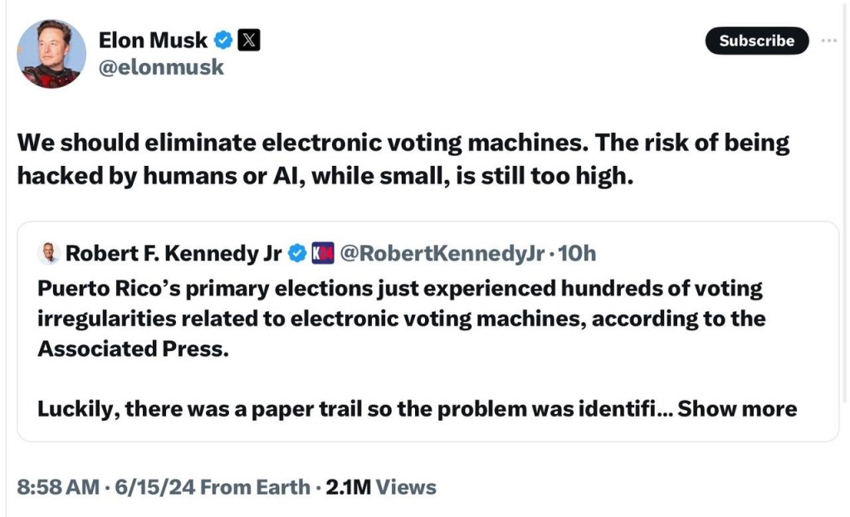Click the 10h timestamp on quoted post

tap(578, 253)
